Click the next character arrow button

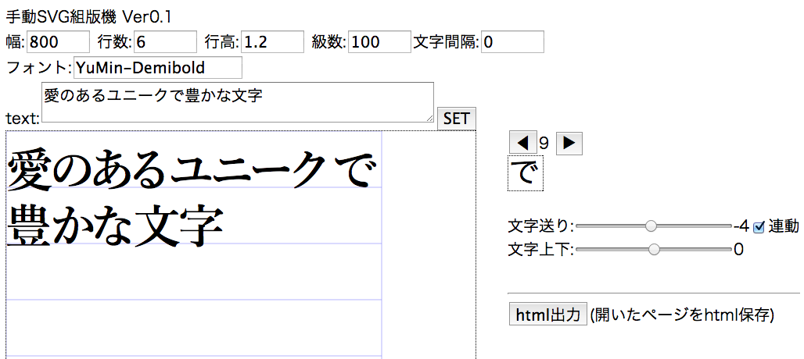click(x=569, y=143)
